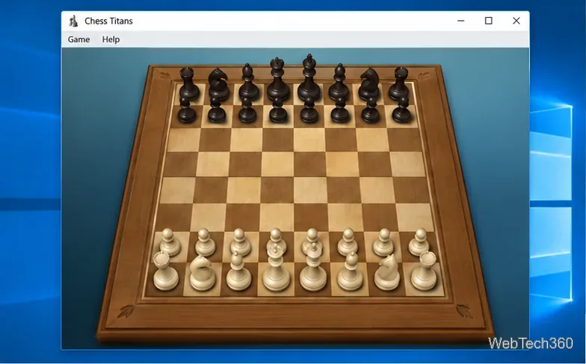Click the black pawn on a7
Screen dimensions: 586x364
(187, 110)
